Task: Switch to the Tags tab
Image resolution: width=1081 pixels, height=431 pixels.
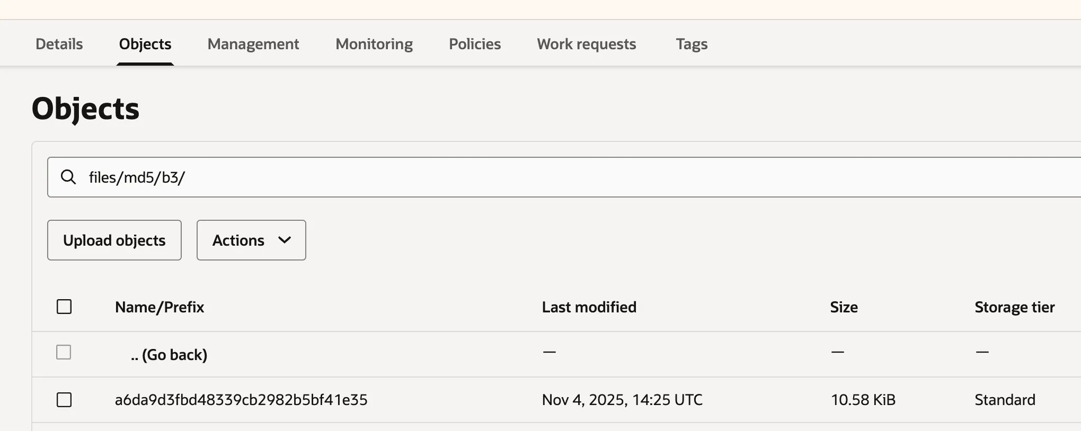Action: [x=692, y=44]
